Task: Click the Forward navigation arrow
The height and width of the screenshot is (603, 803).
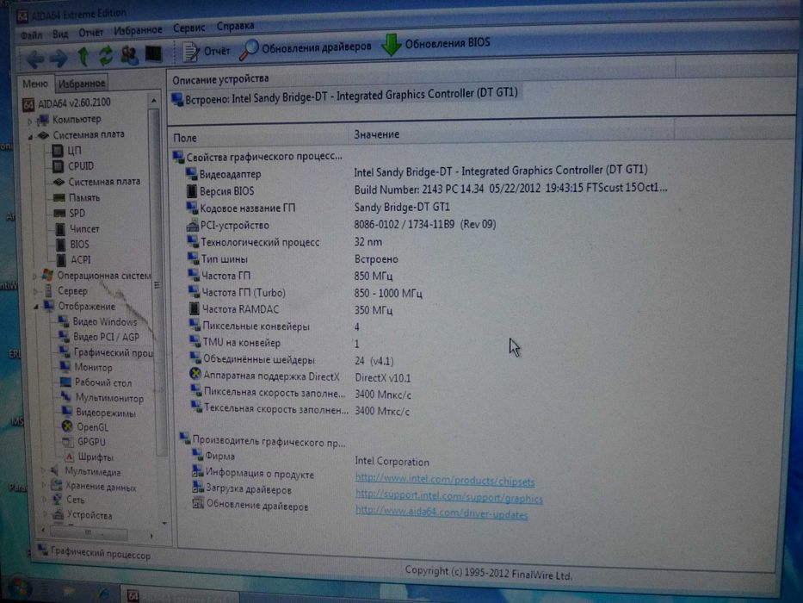Action: 59,58
